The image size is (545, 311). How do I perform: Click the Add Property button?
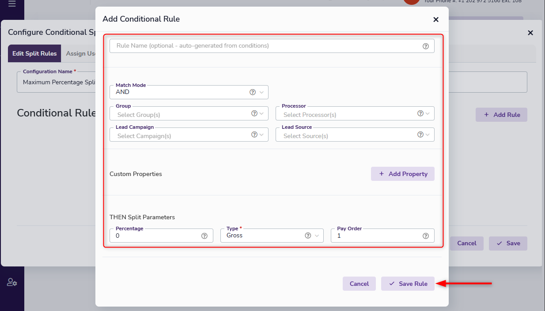(402, 174)
